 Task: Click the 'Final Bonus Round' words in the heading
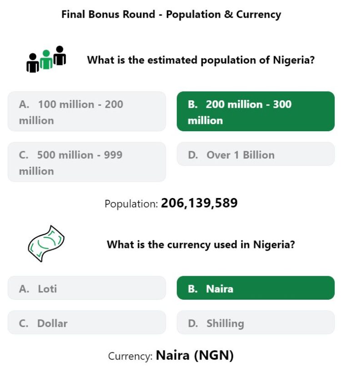tap(108, 15)
